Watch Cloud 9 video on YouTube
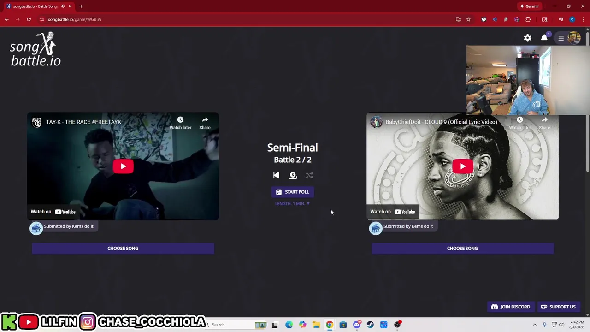 click(393, 212)
